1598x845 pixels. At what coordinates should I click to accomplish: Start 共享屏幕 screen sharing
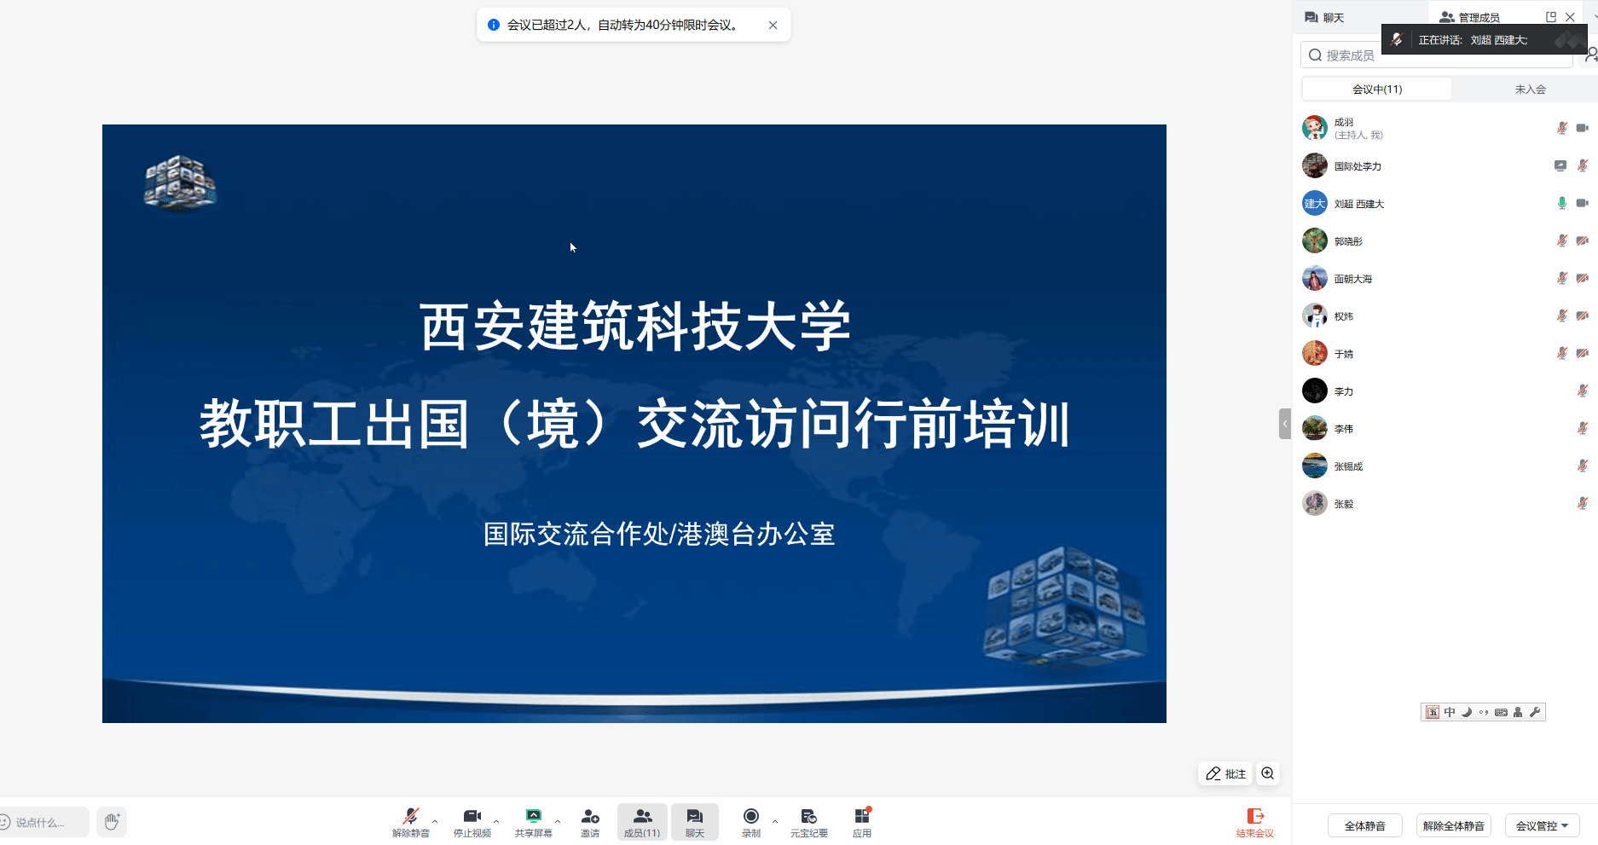tap(533, 822)
